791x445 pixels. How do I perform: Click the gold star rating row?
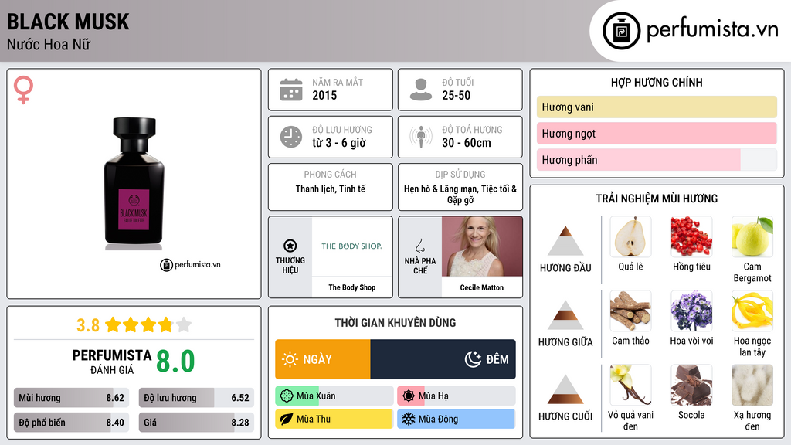click(x=148, y=325)
